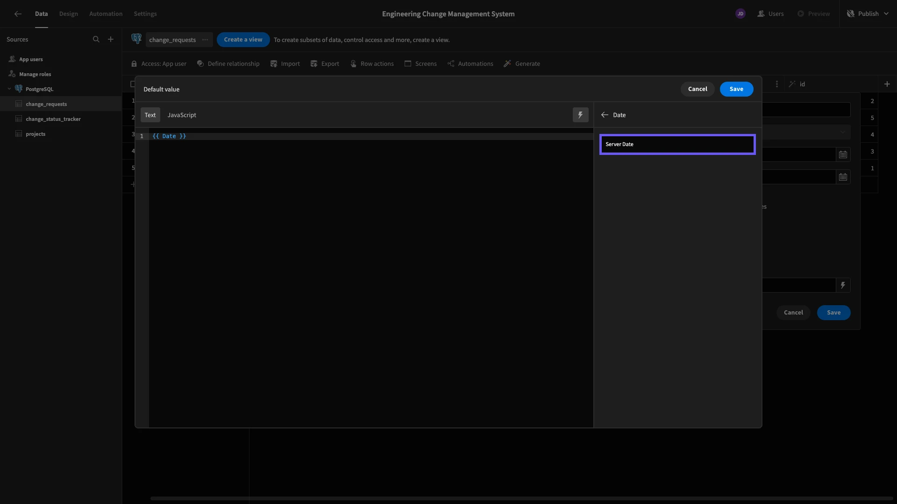
Task: Open change_requests table options ellipsis
Action: (205, 40)
